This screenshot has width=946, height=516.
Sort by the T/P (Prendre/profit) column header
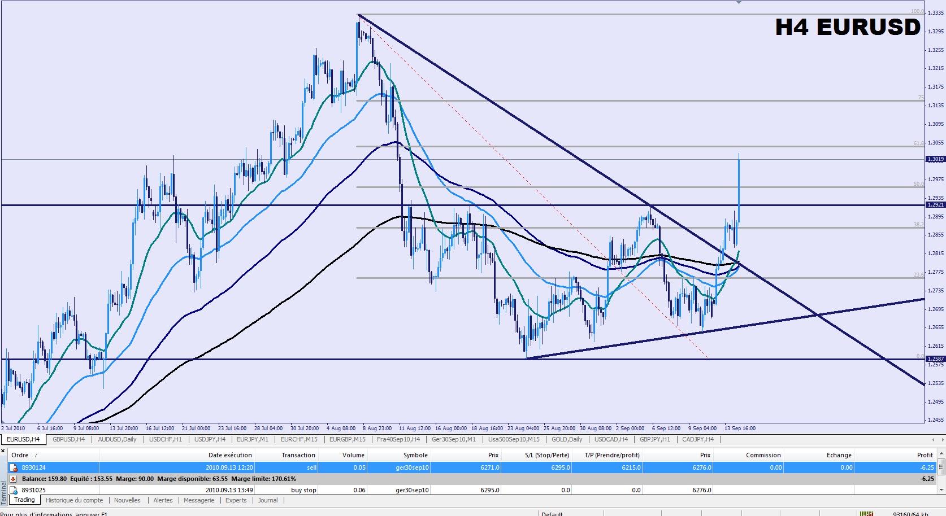[607, 455]
